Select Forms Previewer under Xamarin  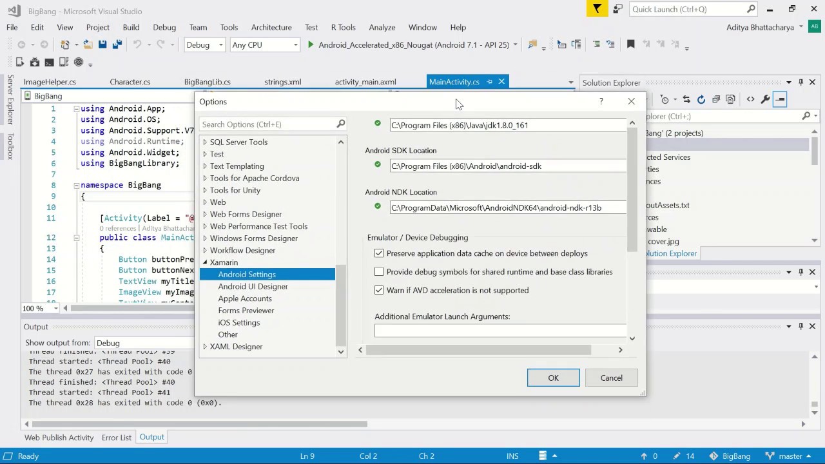click(246, 311)
